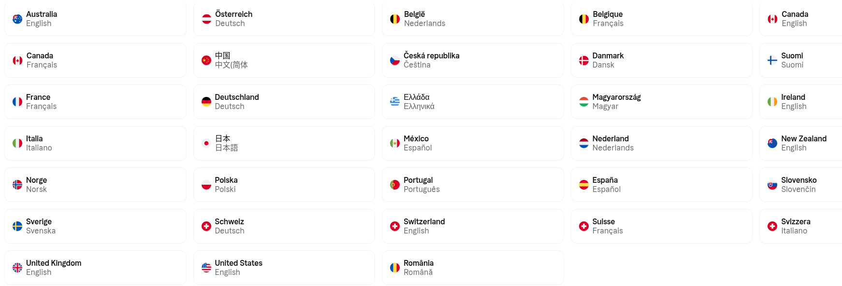
Task: Click the Norway flag icon
Action: [17, 185]
